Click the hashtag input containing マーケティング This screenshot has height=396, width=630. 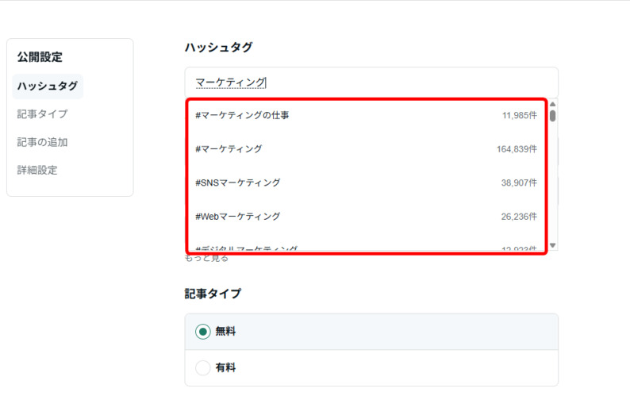[371, 82]
